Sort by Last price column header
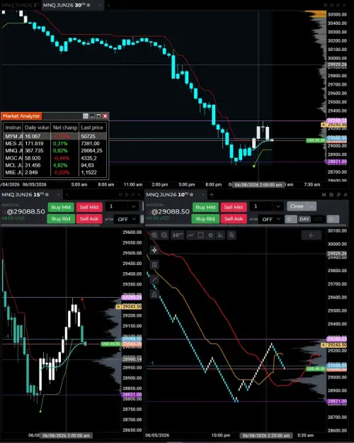The height and width of the screenshot is (443, 354). coord(93,128)
